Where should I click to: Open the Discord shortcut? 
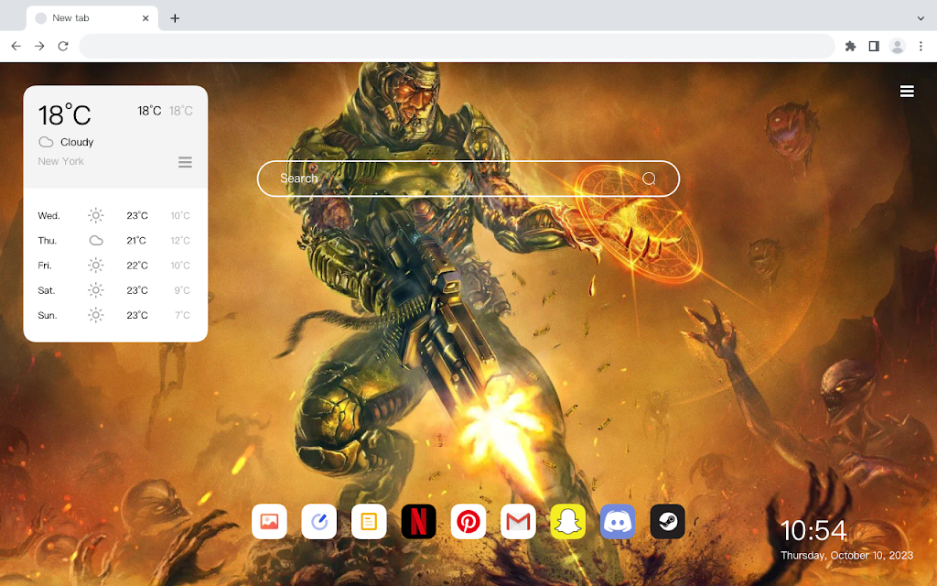618,521
